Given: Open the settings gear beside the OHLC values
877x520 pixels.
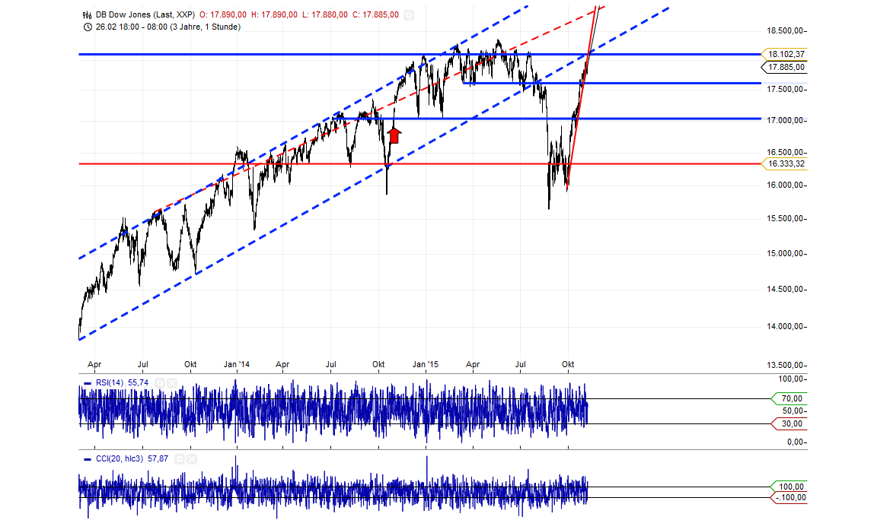Looking at the screenshot, I should (x=408, y=14).
